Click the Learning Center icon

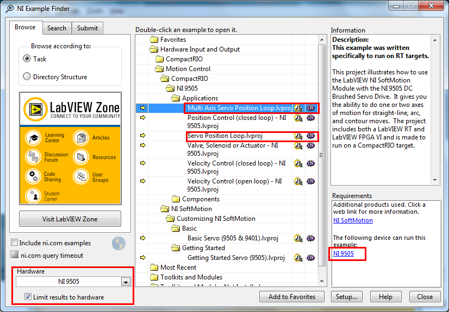click(34, 137)
